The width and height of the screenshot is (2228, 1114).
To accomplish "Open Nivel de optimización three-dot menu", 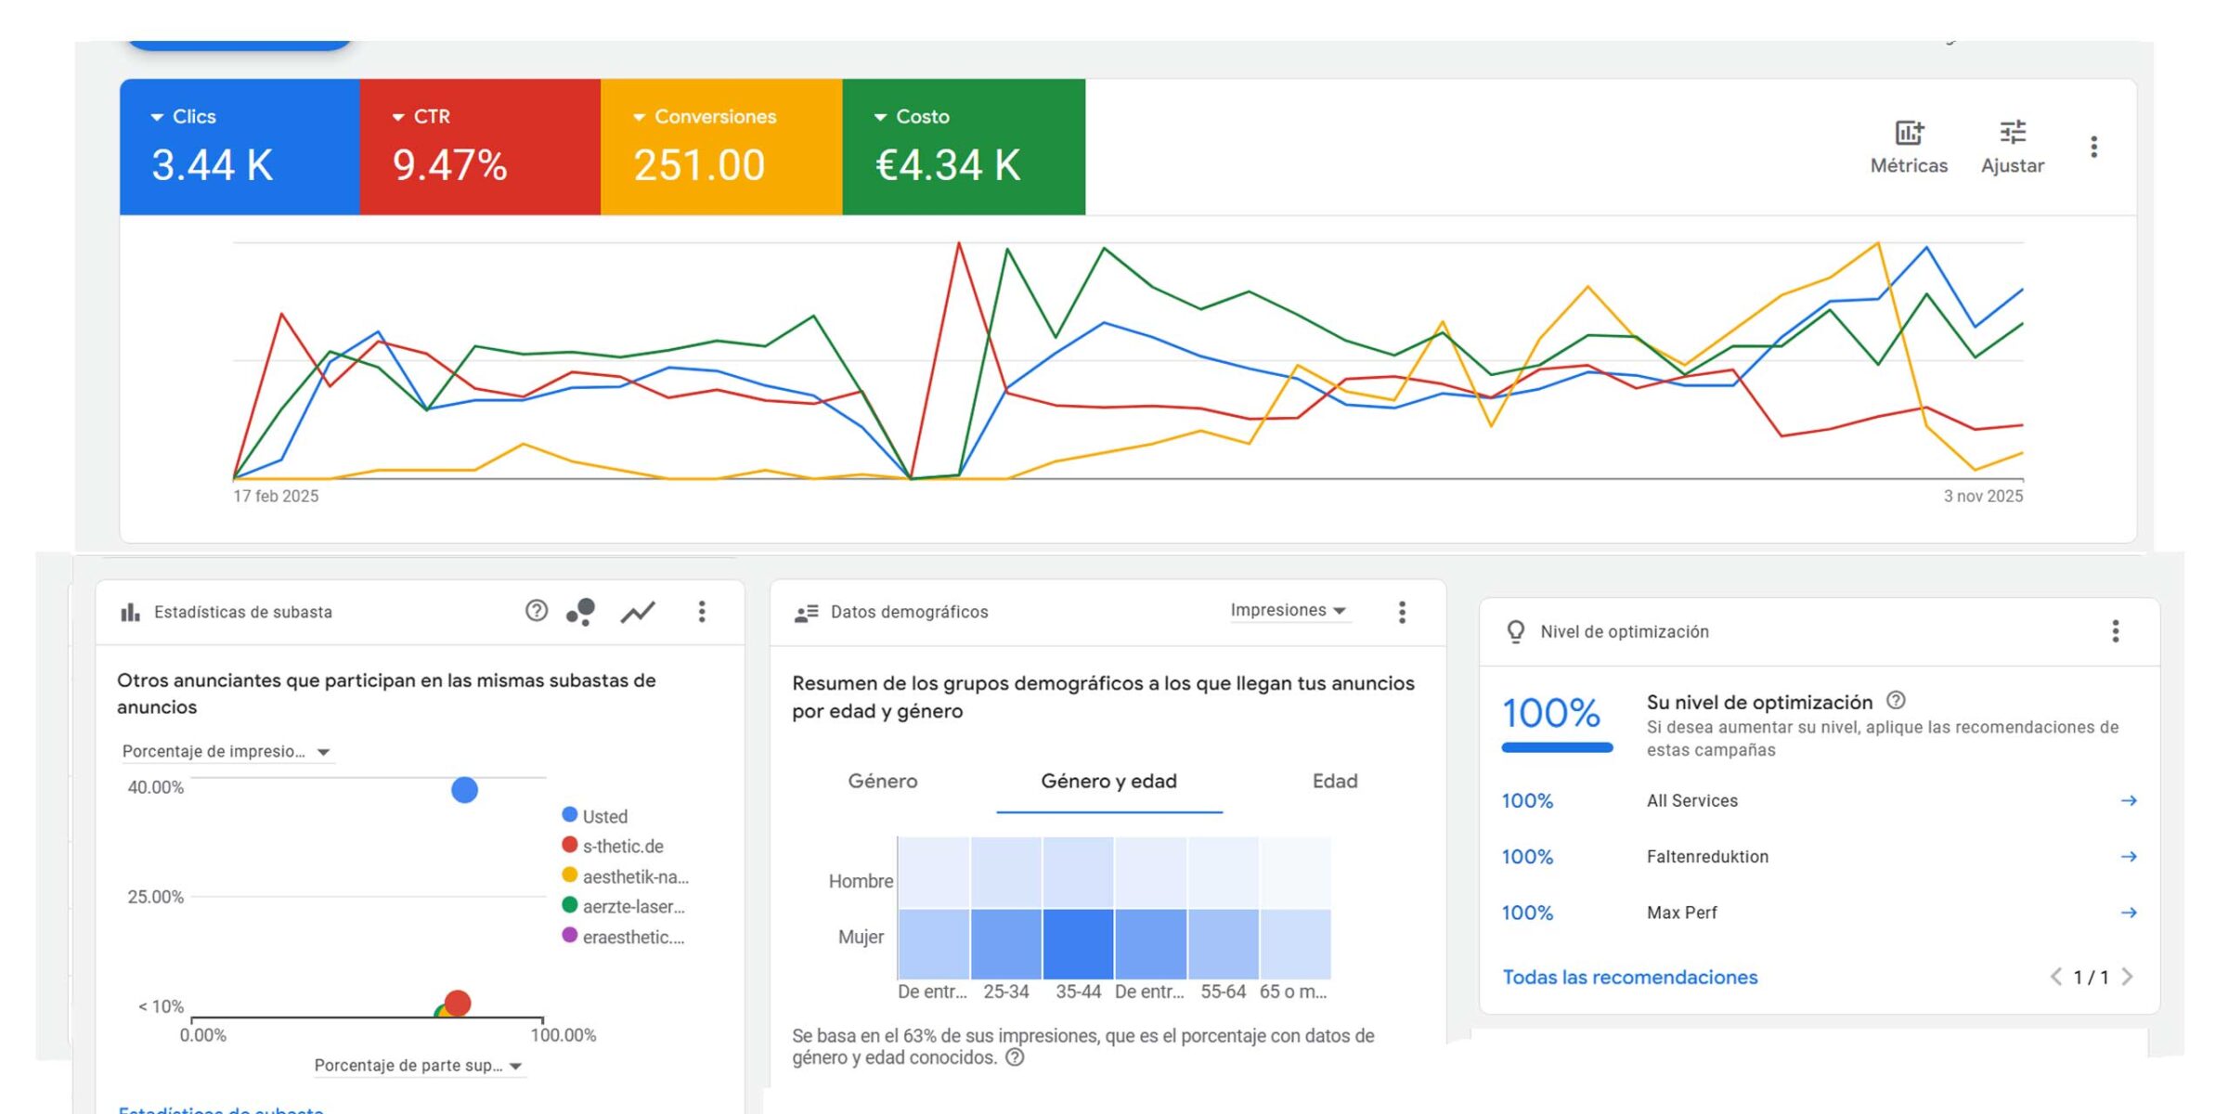I will (2115, 631).
